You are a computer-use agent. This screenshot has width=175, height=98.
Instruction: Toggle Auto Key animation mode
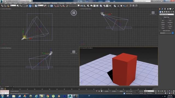pyautogui.click(x=141, y=91)
